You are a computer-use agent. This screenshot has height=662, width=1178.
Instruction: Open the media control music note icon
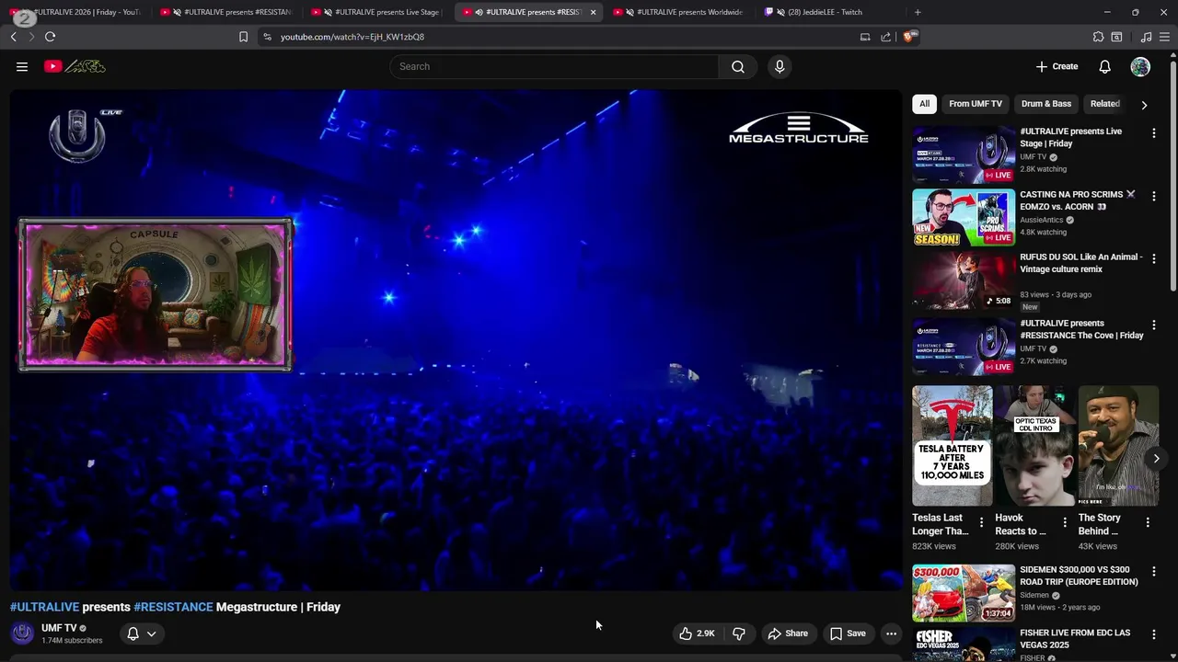click(x=1146, y=37)
